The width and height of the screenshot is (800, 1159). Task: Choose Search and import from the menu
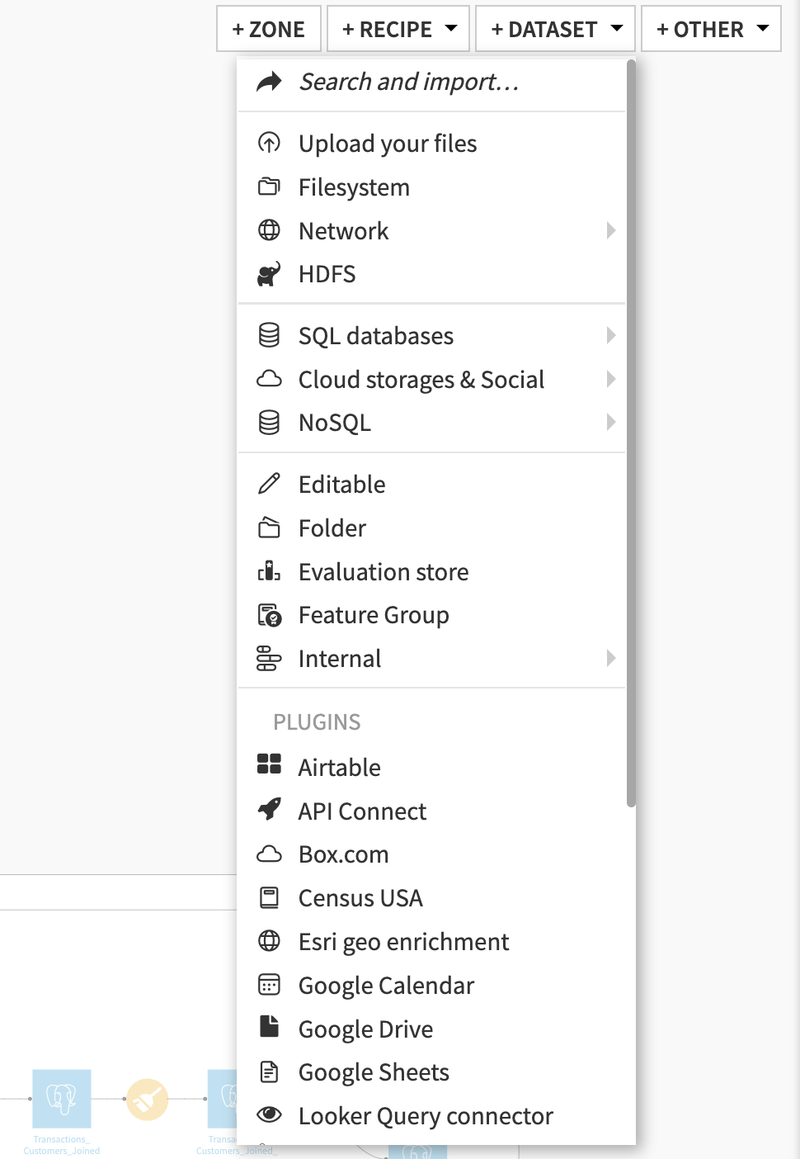point(409,82)
